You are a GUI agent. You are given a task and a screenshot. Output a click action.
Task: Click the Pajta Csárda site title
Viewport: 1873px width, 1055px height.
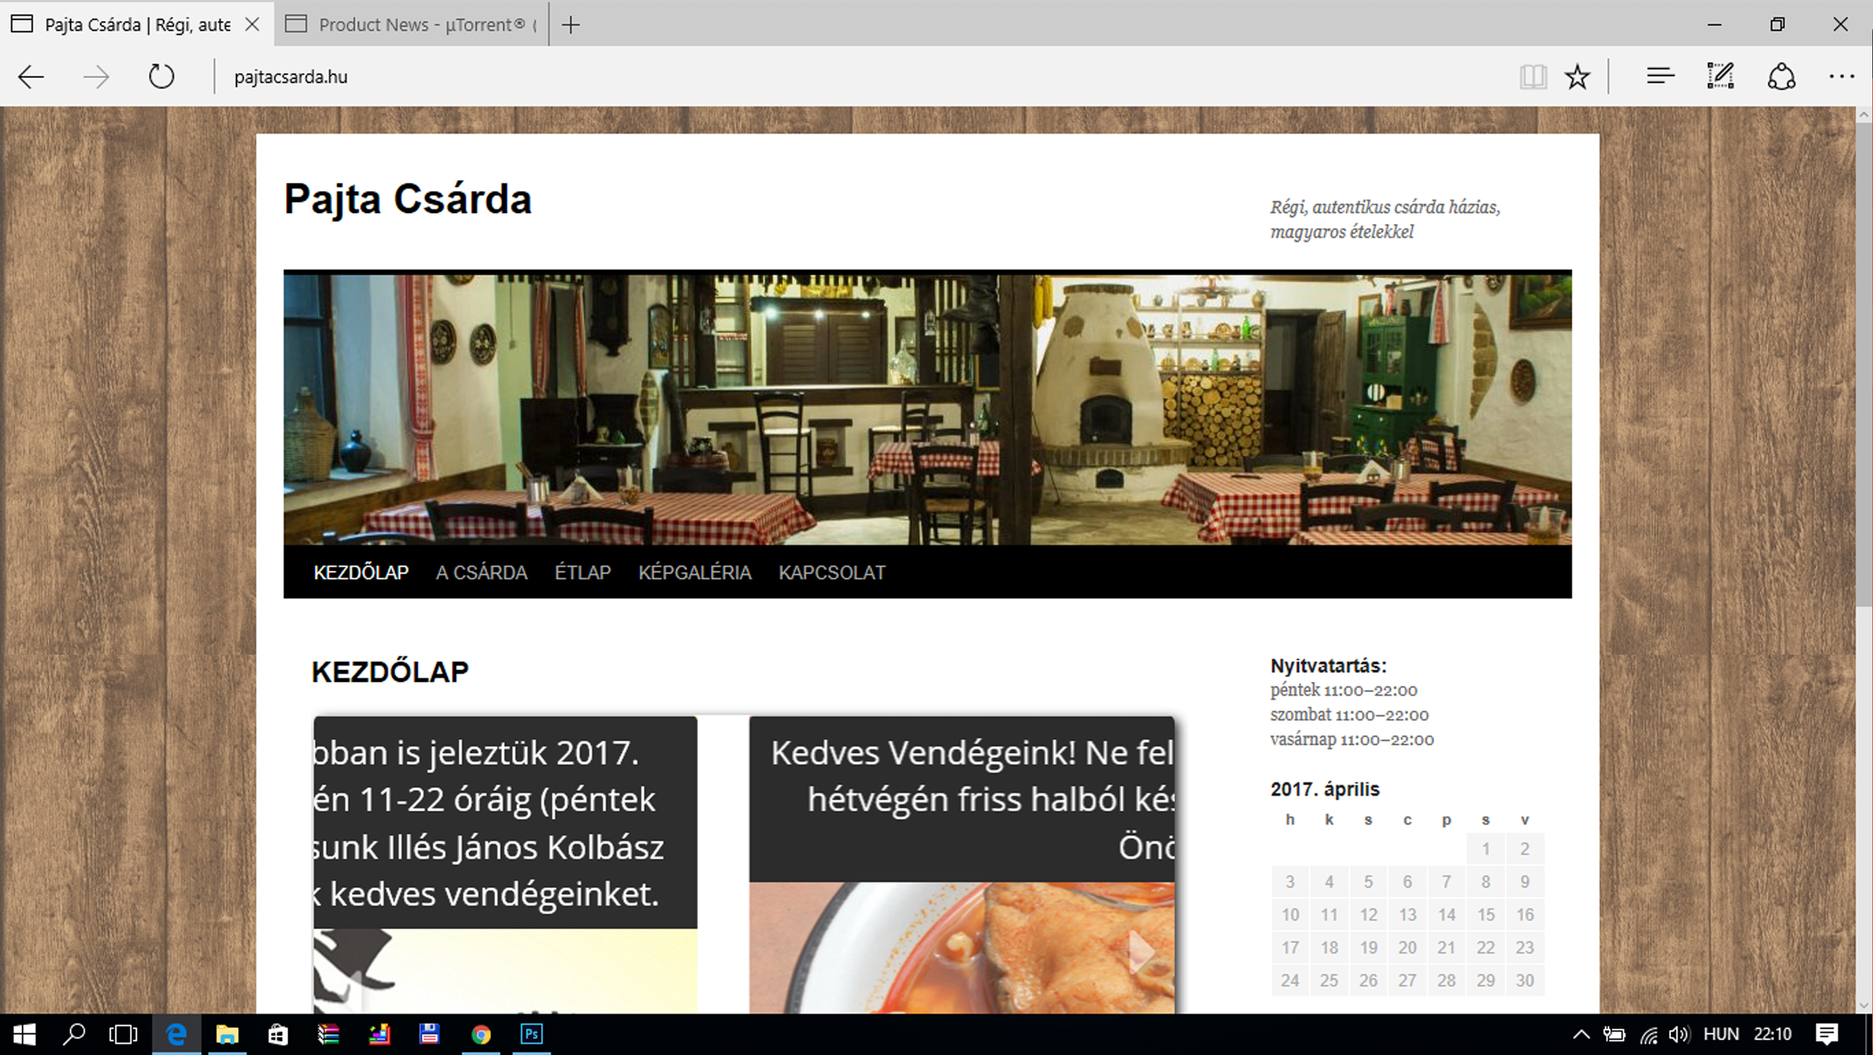pyautogui.click(x=408, y=199)
